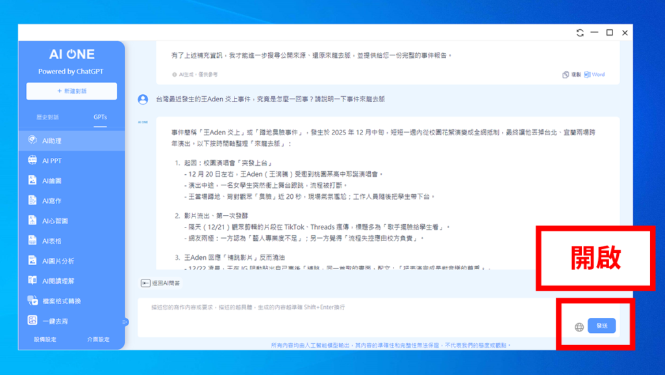Viewport: 665px width, 375px height.
Task: Open the AI寫作 writing tool
Action: pos(52,201)
